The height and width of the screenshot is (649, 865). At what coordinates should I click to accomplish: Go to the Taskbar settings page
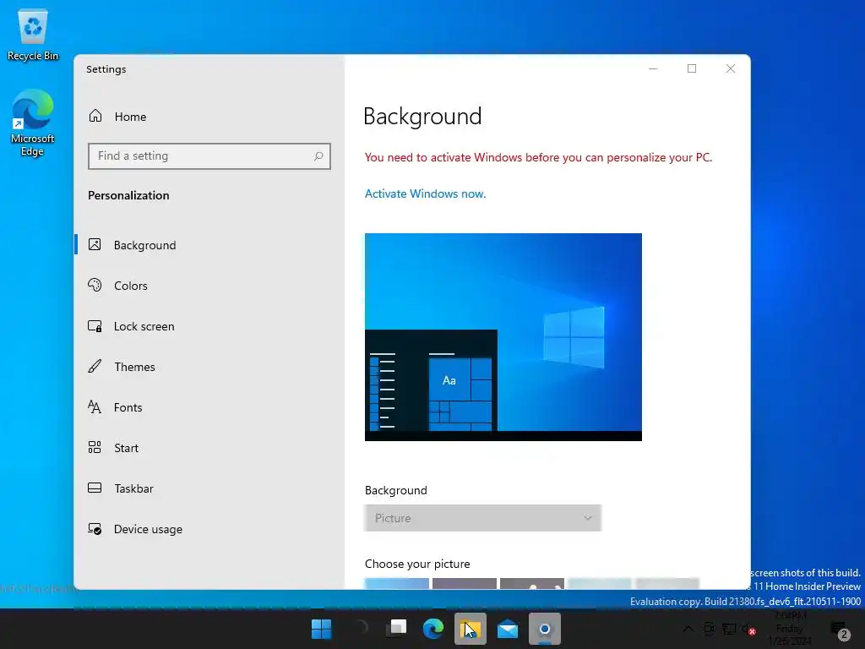point(209,488)
